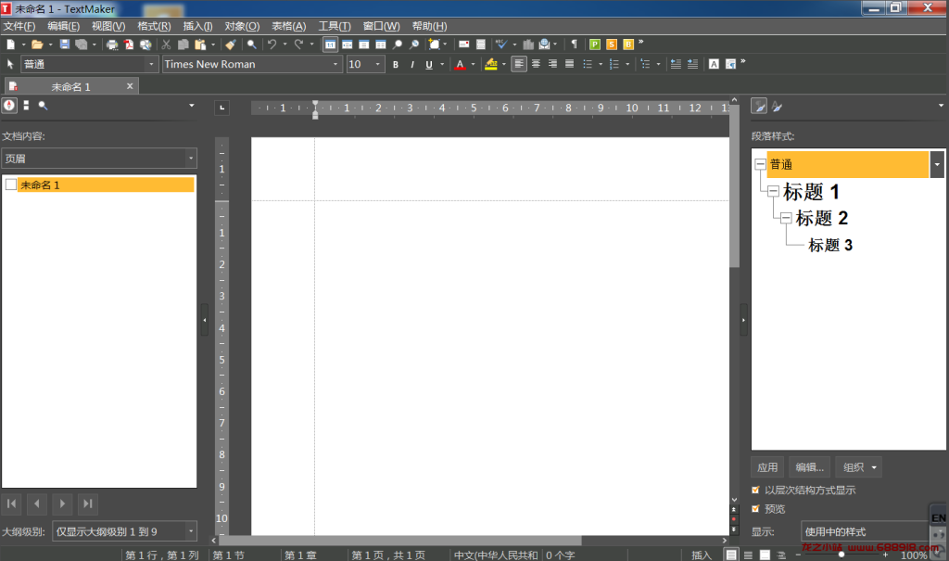
Task: Open the yellow B BasicMaker icon
Action: pos(628,45)
